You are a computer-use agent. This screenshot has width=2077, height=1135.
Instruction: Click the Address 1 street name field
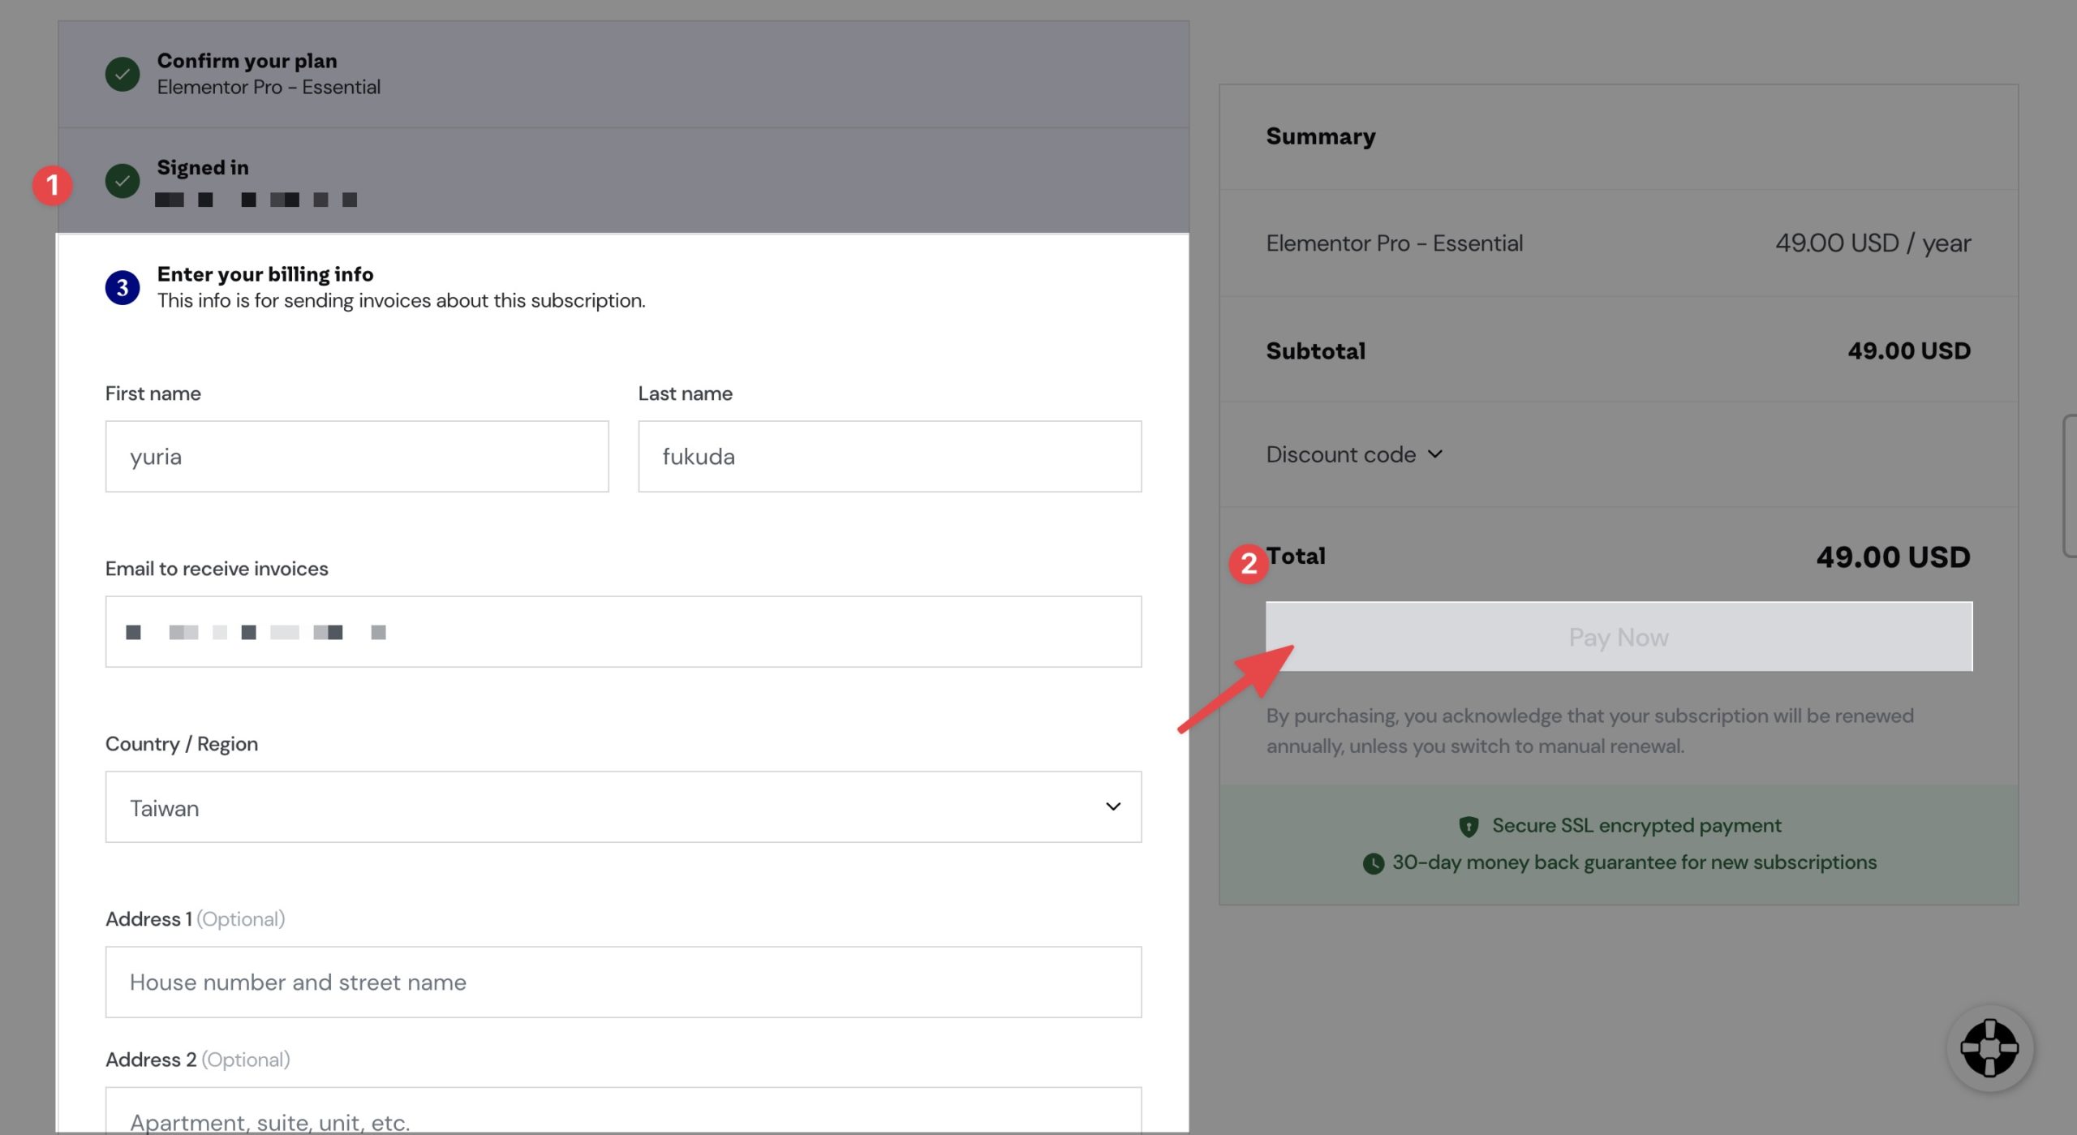point(623,982)
